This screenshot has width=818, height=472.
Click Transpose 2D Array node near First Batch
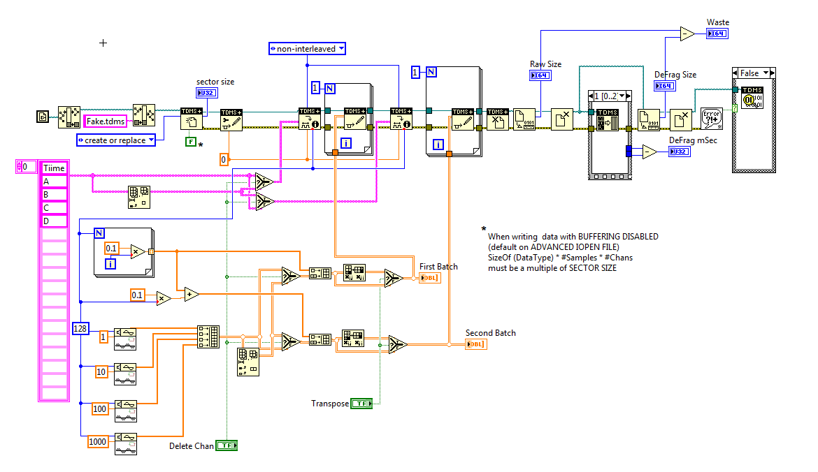[354, 272]
